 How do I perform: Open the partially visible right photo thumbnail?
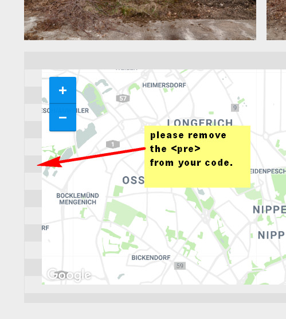[x=276, y=20]
